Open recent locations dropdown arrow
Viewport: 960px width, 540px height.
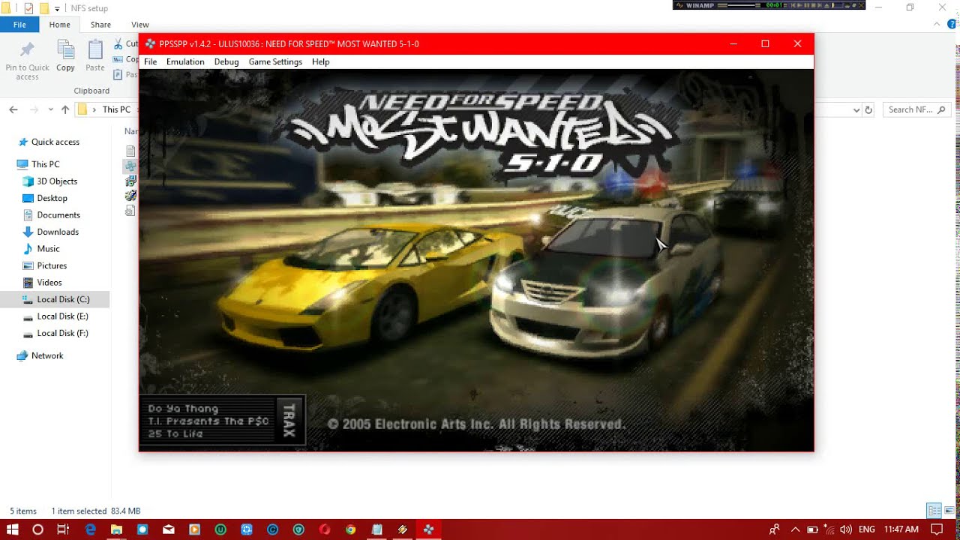pos(51,109)
